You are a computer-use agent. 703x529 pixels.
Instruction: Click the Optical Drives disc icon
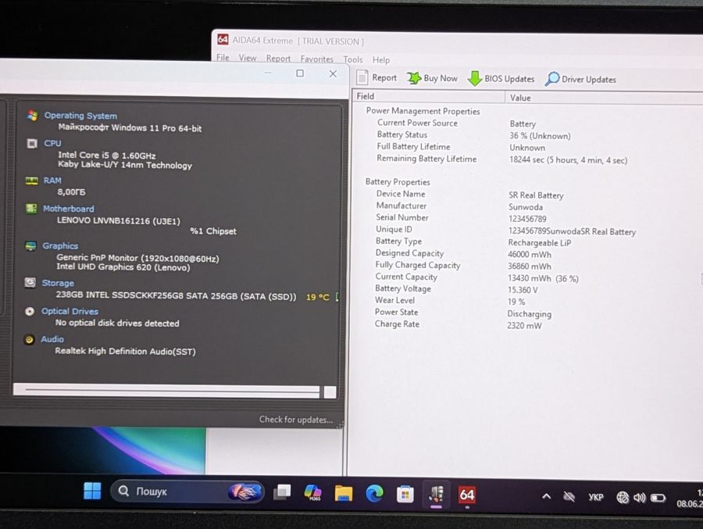tap(30, 311)
